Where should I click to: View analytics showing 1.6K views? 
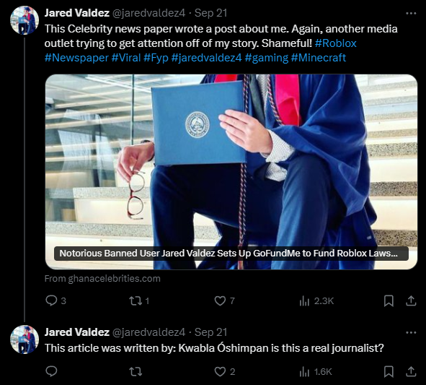click(x=316, y=371)
